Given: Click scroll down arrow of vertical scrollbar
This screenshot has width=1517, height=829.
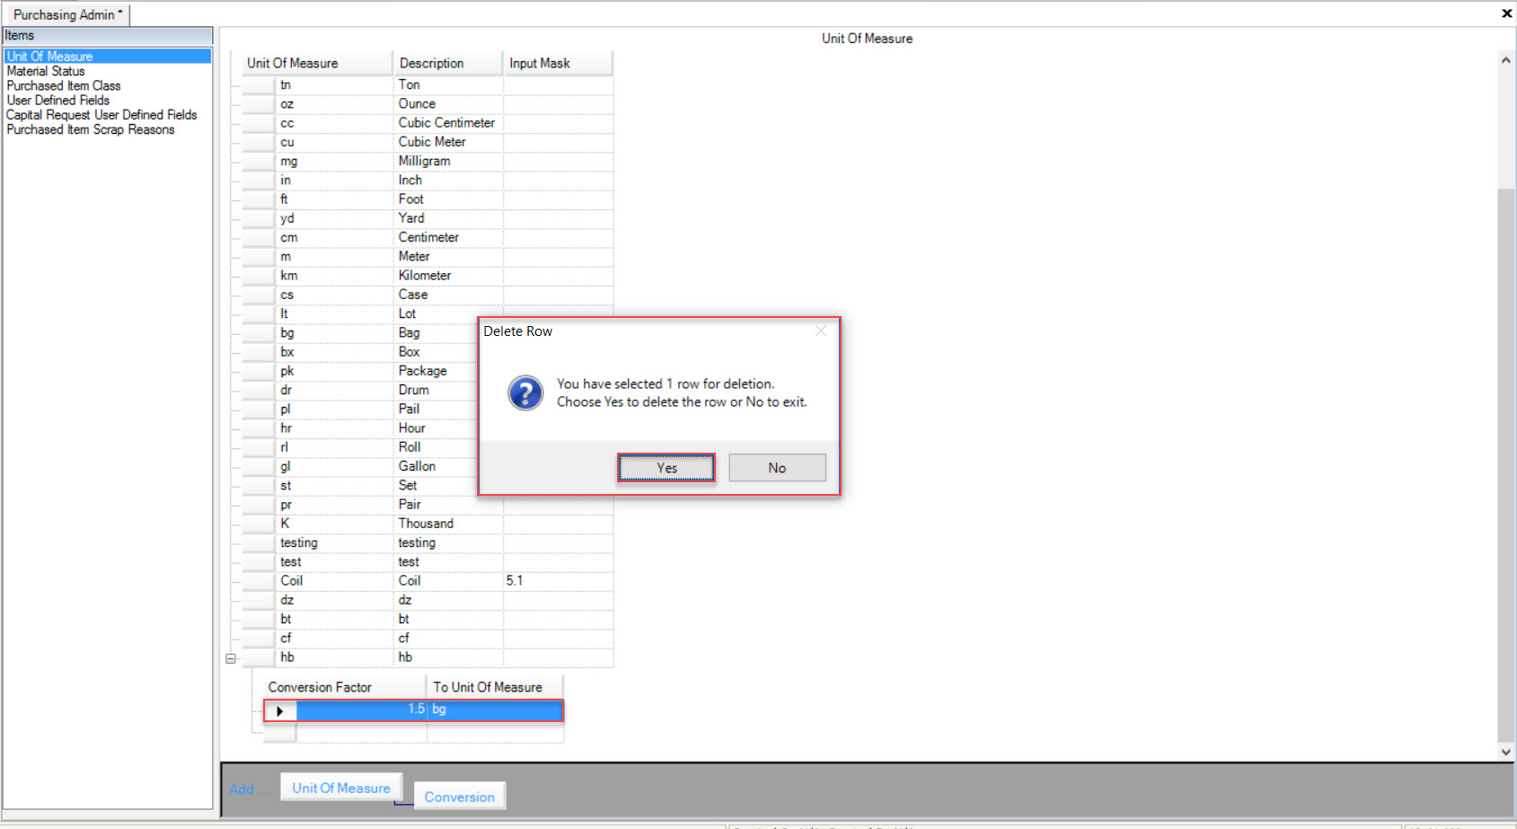Looking at the screenshot, I should pyautogui.click(x=1506, y=752).
